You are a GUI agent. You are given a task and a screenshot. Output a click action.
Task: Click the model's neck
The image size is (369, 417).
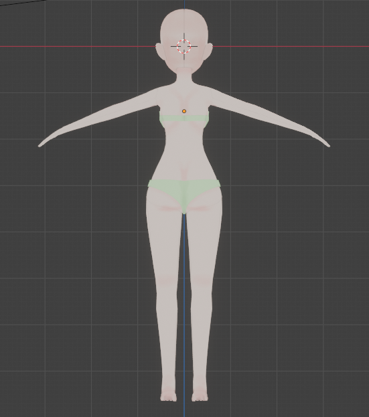pyautogui.click(x=184, y=77)
